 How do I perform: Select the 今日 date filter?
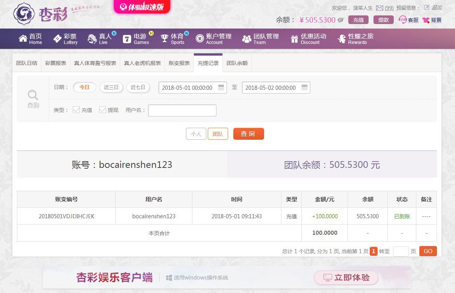pyautogui.click(x=85, y=87)
